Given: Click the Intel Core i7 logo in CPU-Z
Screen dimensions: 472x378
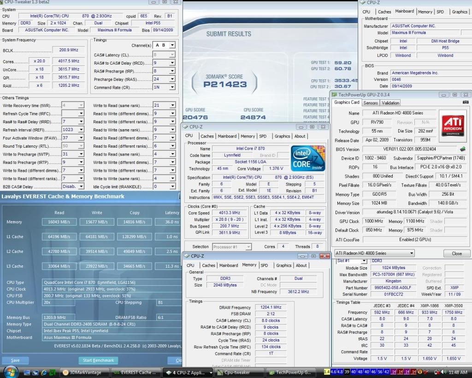Looking at the screenshot, I should click(x=308, y=158).
